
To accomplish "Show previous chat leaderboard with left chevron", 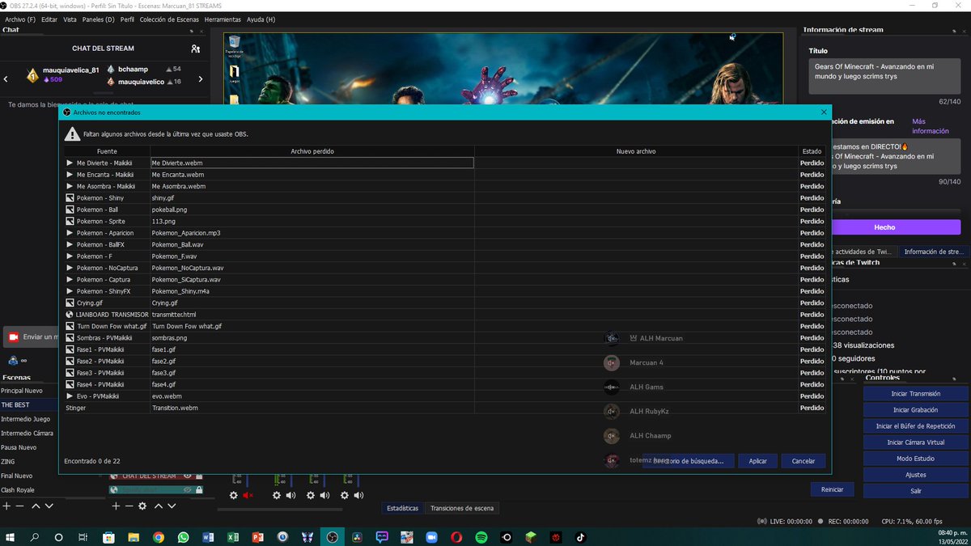I will point(6,78).
